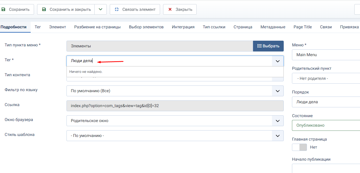Click the Ссылка field with index.php URL

tap(175, 106)
